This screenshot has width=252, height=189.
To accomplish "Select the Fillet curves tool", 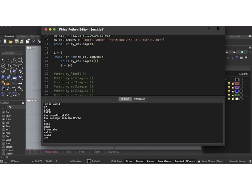I will tap(9, 71).
